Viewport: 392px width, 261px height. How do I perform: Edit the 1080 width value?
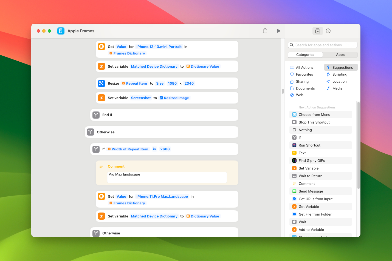coord(172,83)
